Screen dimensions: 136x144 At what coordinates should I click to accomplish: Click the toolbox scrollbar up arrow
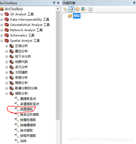58,9
